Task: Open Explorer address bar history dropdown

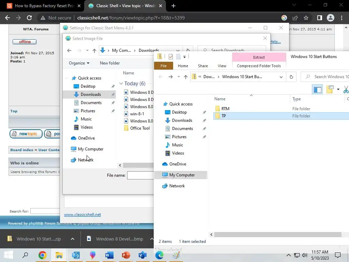Action: pos(281,77)
